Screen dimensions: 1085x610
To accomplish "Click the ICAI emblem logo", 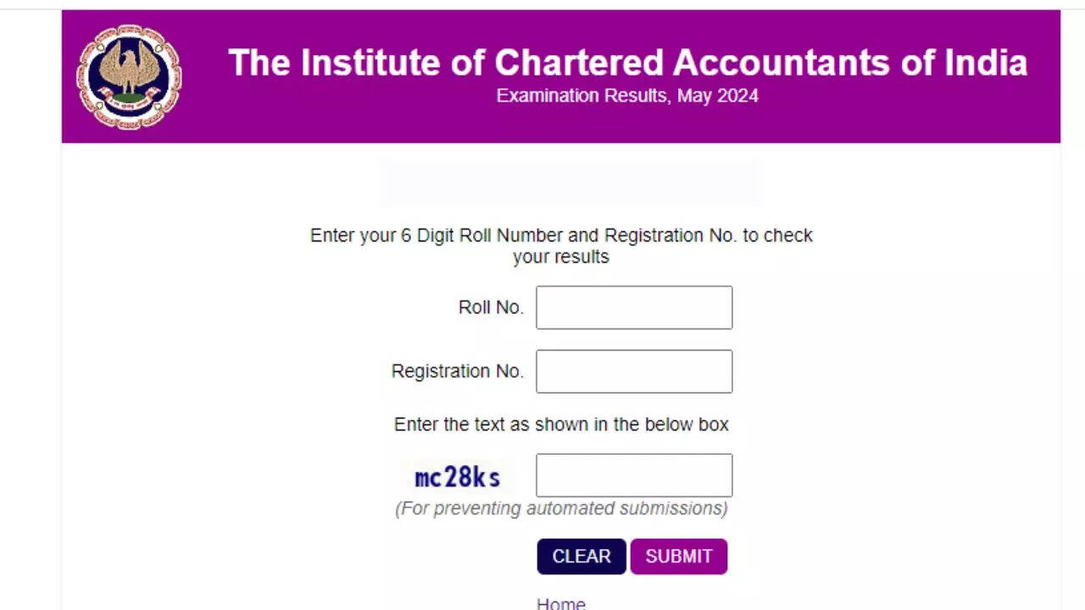I will click(129, 76).
